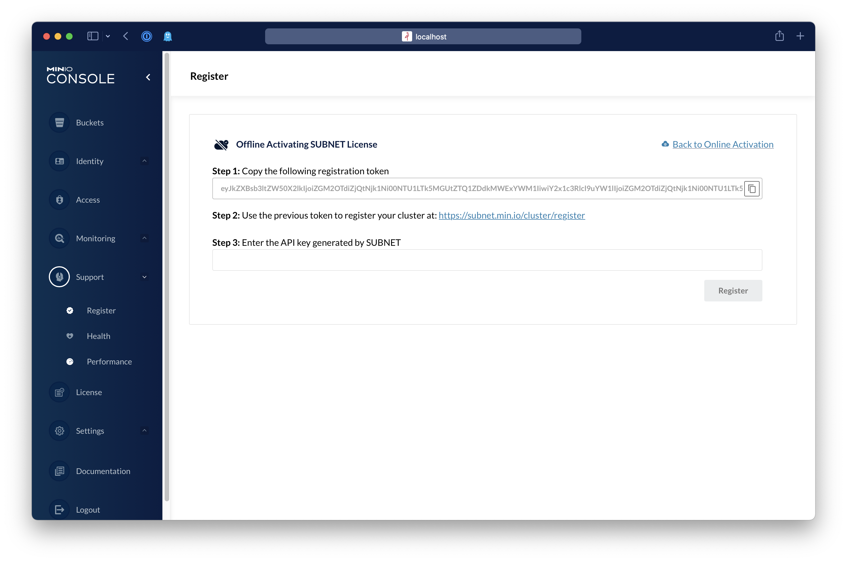Click the Support circular icon

[x=60, y=277]
